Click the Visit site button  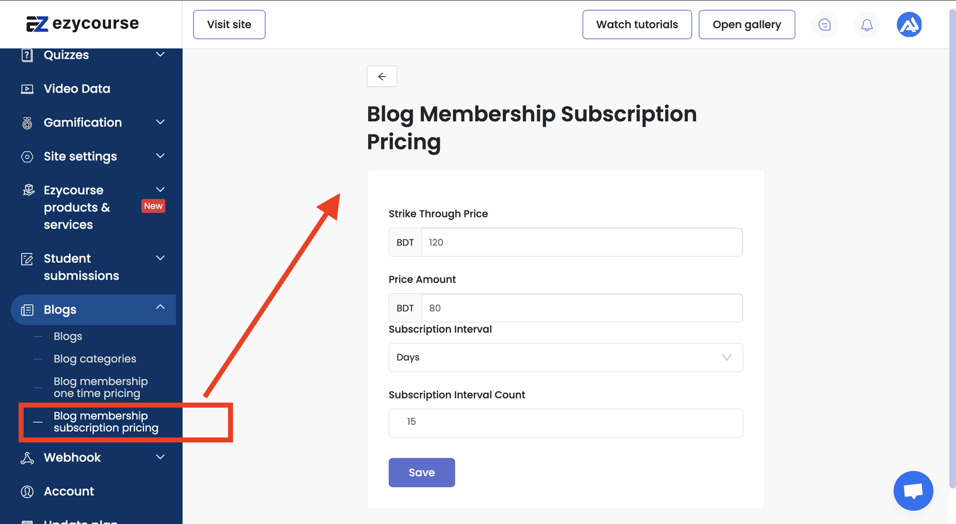[229, 24]
